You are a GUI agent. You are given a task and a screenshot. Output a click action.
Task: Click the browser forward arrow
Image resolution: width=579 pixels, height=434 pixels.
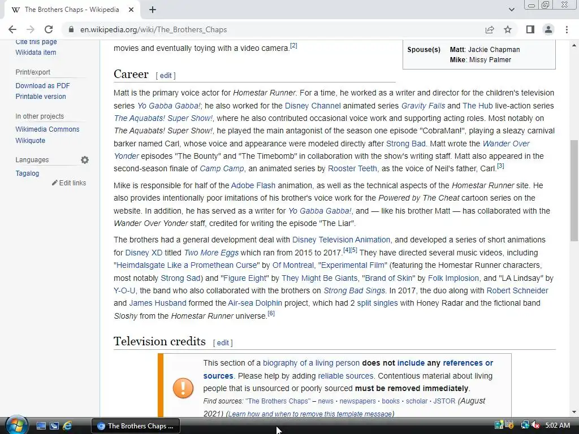tap(31, 29)
